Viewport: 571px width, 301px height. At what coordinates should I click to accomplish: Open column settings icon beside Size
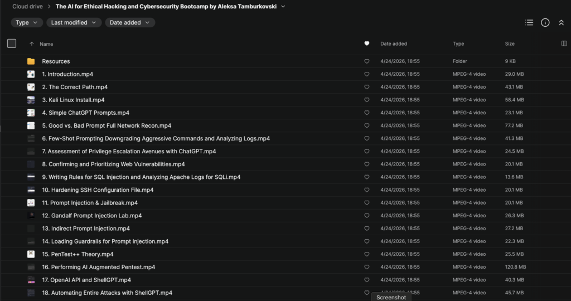click(564, 43)
